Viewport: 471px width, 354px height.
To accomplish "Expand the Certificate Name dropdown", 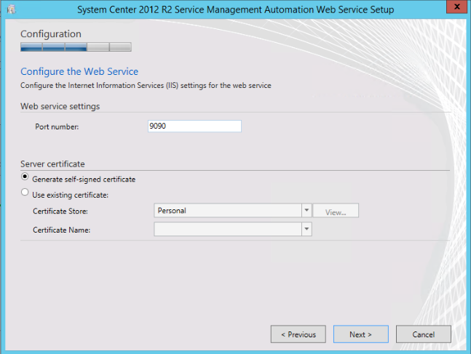I will click(x=306, y=230).
